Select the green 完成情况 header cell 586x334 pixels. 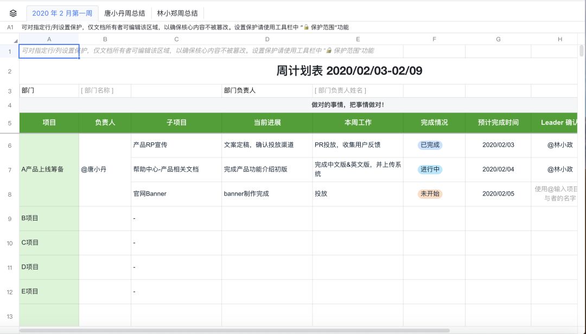(434, 123)
